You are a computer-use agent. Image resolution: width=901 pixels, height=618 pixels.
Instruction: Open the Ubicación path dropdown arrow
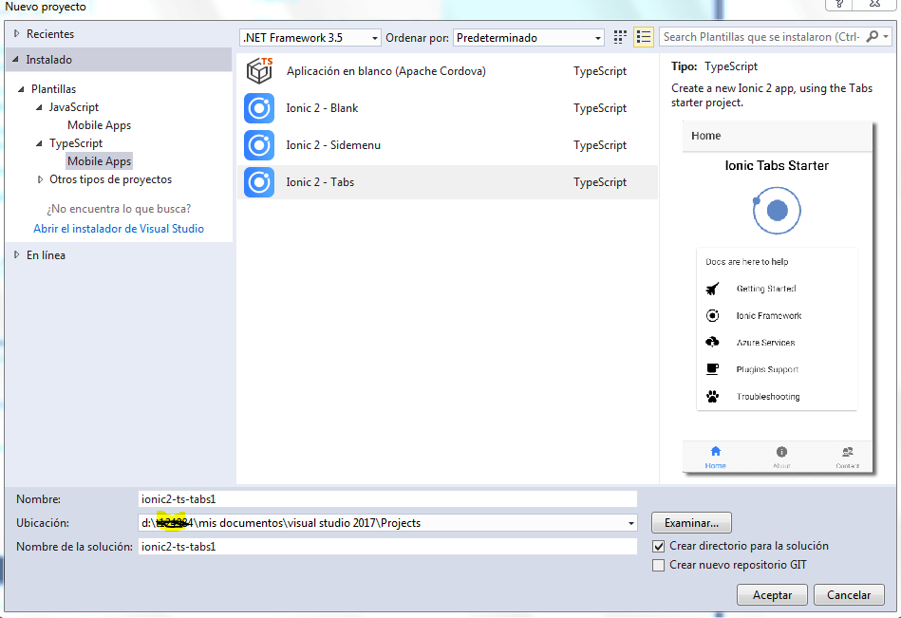(x=630, y=523)
